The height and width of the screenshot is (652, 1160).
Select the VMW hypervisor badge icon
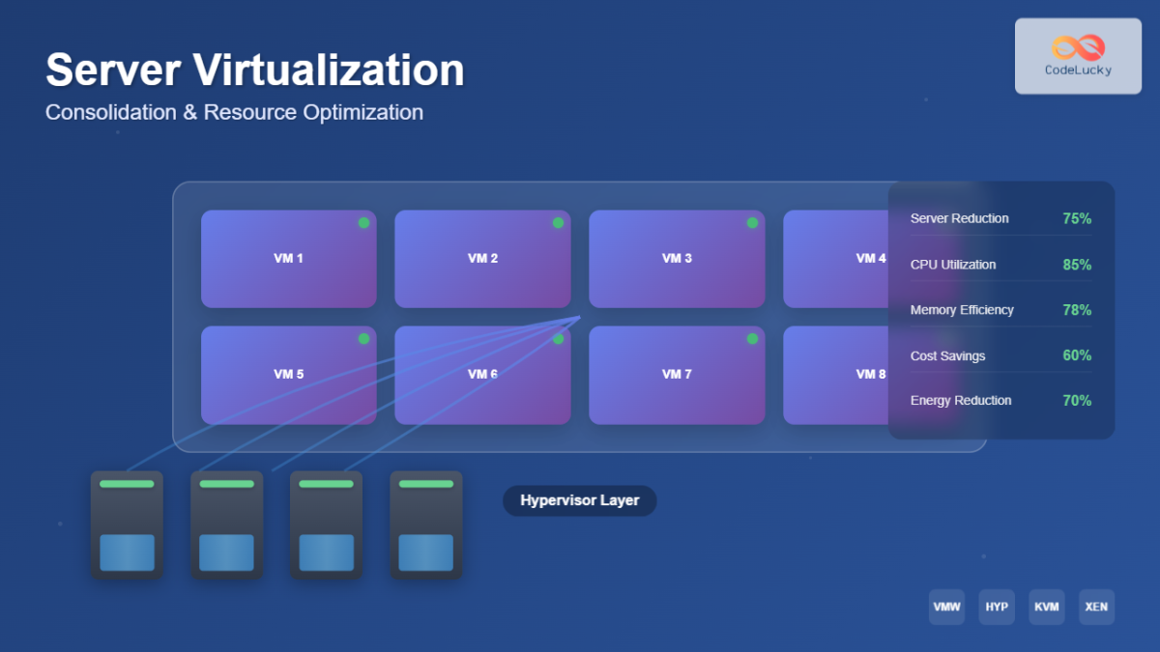946,607
